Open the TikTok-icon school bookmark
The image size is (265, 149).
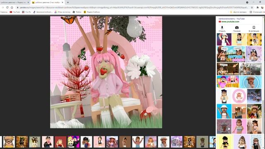(43, 12)
